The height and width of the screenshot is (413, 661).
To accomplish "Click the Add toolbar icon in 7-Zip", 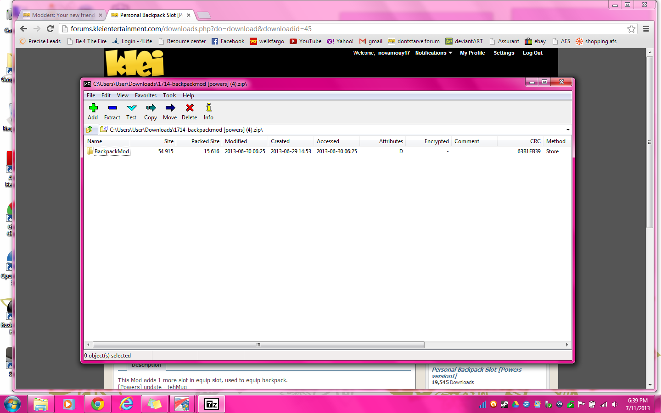I will (93, 108).
